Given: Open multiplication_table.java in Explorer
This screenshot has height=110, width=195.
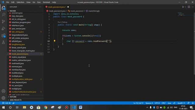Looking at the screenshot, I should [x=25, y=79].
